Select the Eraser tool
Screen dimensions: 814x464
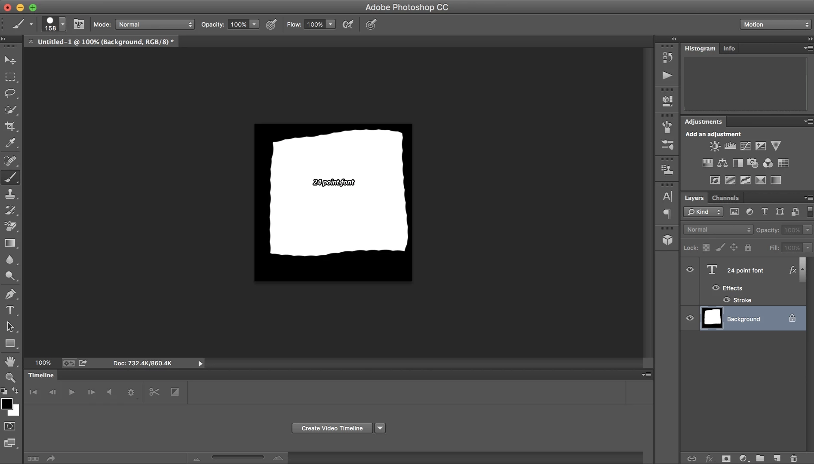[10, 226]
